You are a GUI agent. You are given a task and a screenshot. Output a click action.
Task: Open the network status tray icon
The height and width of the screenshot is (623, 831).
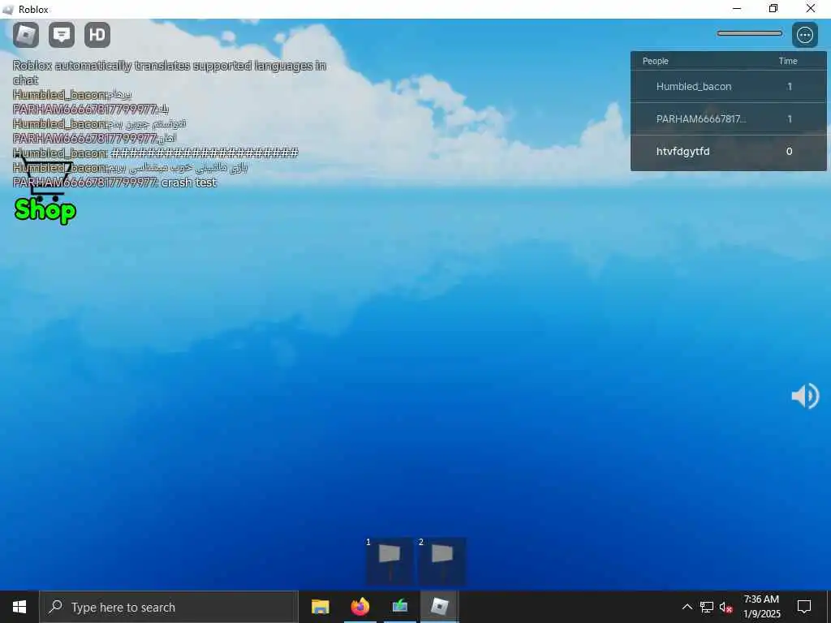(x=707, y=607)
